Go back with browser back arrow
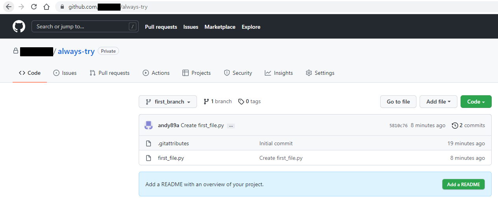This screenshot has width=498, height=198. click(9, 7)
